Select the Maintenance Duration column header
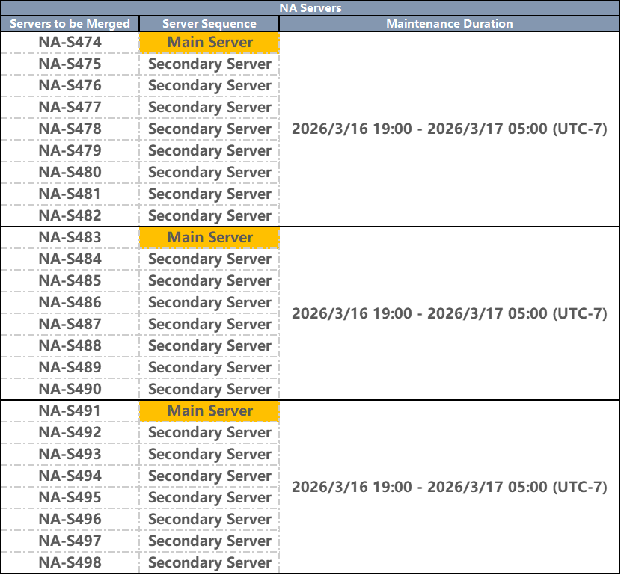The image size is (621, 575). [x=449, y=24]
